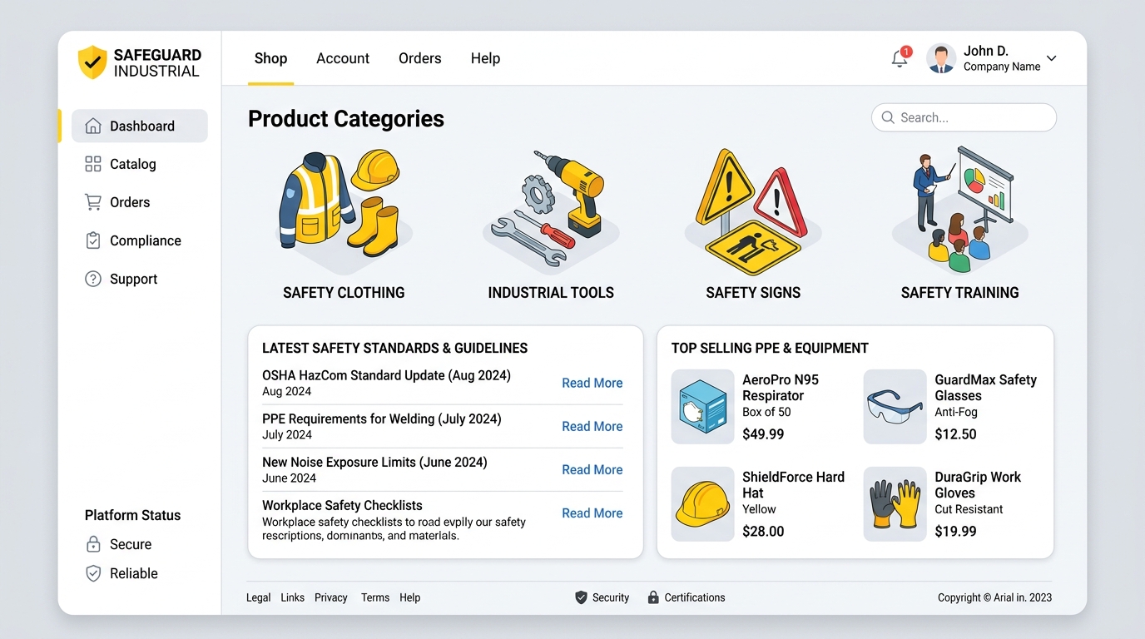Click John D.'s profile avatar
The height and width of the screenshot is (639, 1145).
[941, 58]
